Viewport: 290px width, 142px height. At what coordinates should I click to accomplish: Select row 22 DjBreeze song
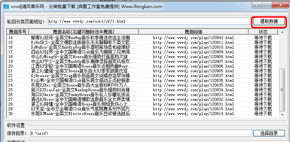tap(84, 76)
